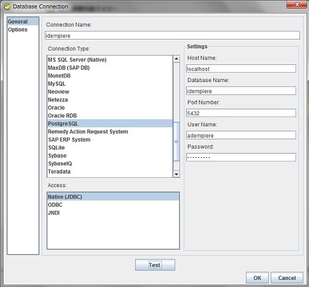This screenshot has height=287, width=309.
Task: Click the Database Connection title bar icon
Action: [7, 6]
